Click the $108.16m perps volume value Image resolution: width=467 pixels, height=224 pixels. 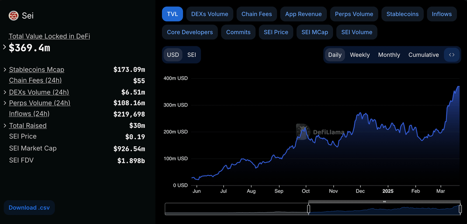pos(129,103)
